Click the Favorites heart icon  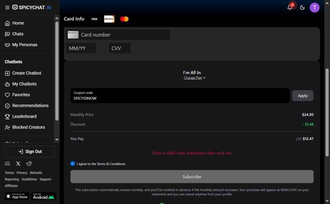[x=7, y=95]
